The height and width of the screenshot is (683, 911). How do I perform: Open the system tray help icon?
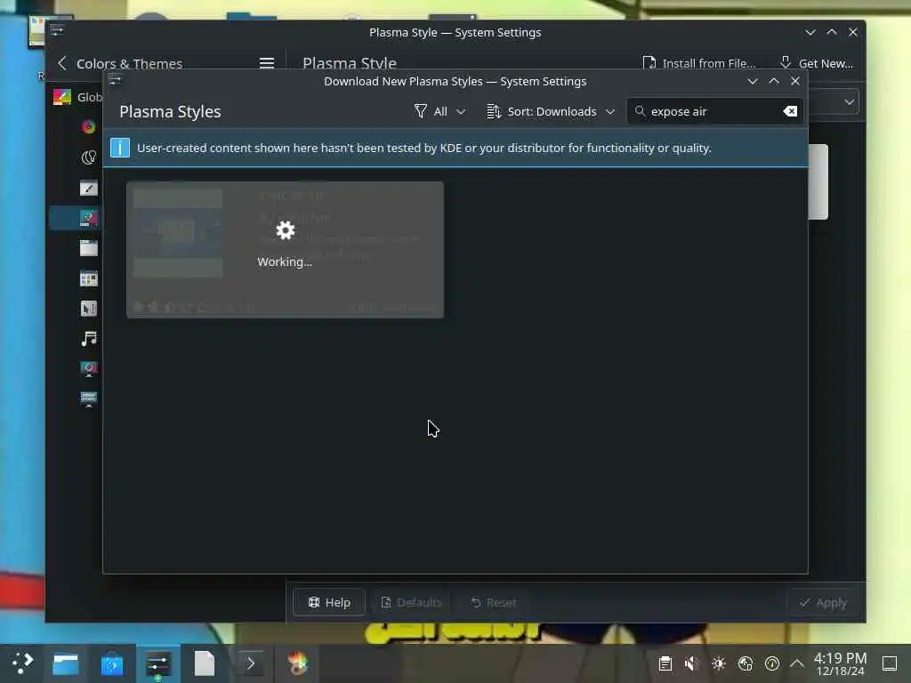click(771, 663)
